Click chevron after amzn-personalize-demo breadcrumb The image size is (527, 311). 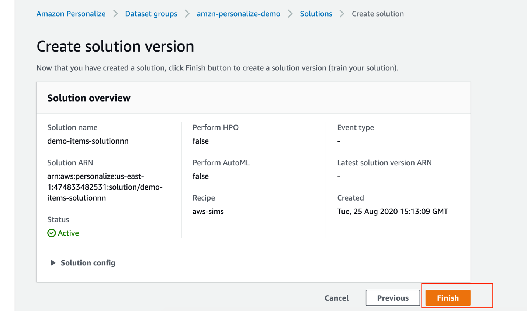click(290, 14)
